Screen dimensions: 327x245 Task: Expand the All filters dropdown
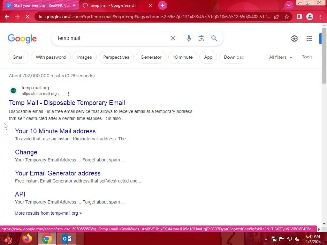[x=280, y=57]
